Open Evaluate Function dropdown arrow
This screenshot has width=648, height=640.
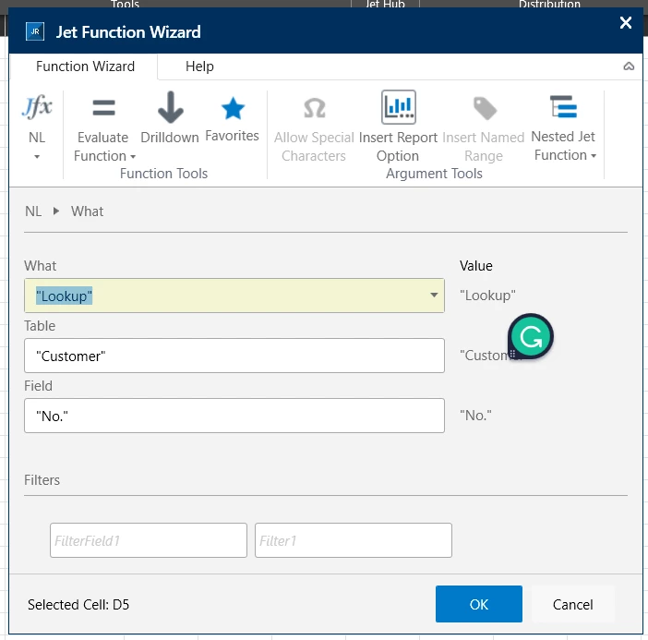(133, 157)
